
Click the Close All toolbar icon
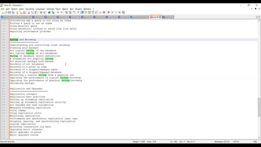click(20, 13)
